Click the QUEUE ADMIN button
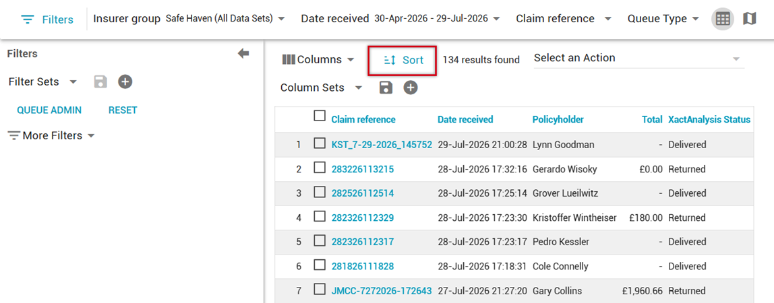The image size is (774, 303). tap(49, 110)
